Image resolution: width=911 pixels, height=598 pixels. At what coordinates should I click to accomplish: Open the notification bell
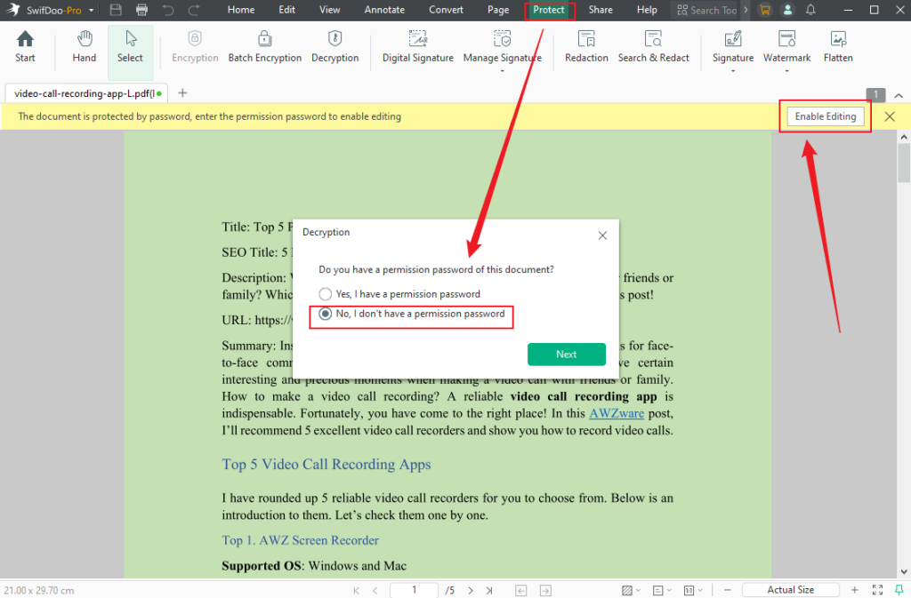[x=810, y=10]
